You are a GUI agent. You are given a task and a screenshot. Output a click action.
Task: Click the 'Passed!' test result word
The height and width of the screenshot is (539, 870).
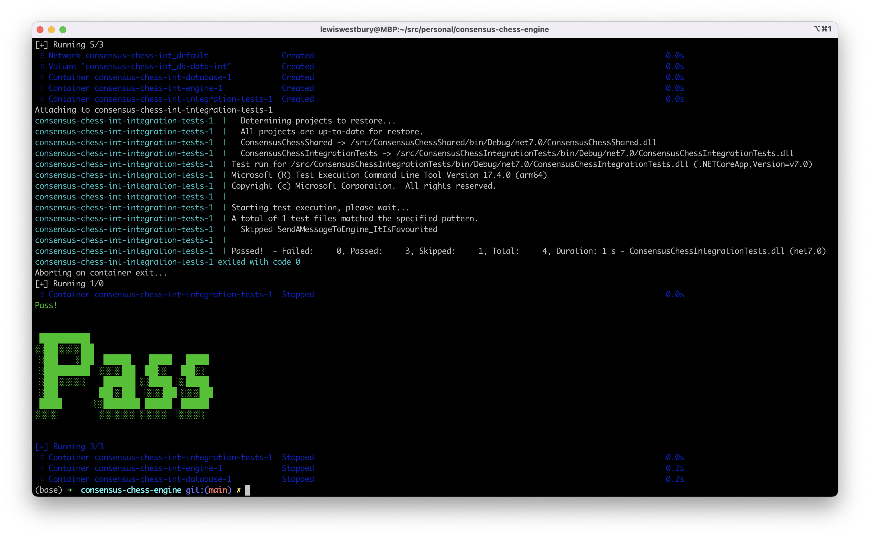pyautogui.click(x=247, y=251)
